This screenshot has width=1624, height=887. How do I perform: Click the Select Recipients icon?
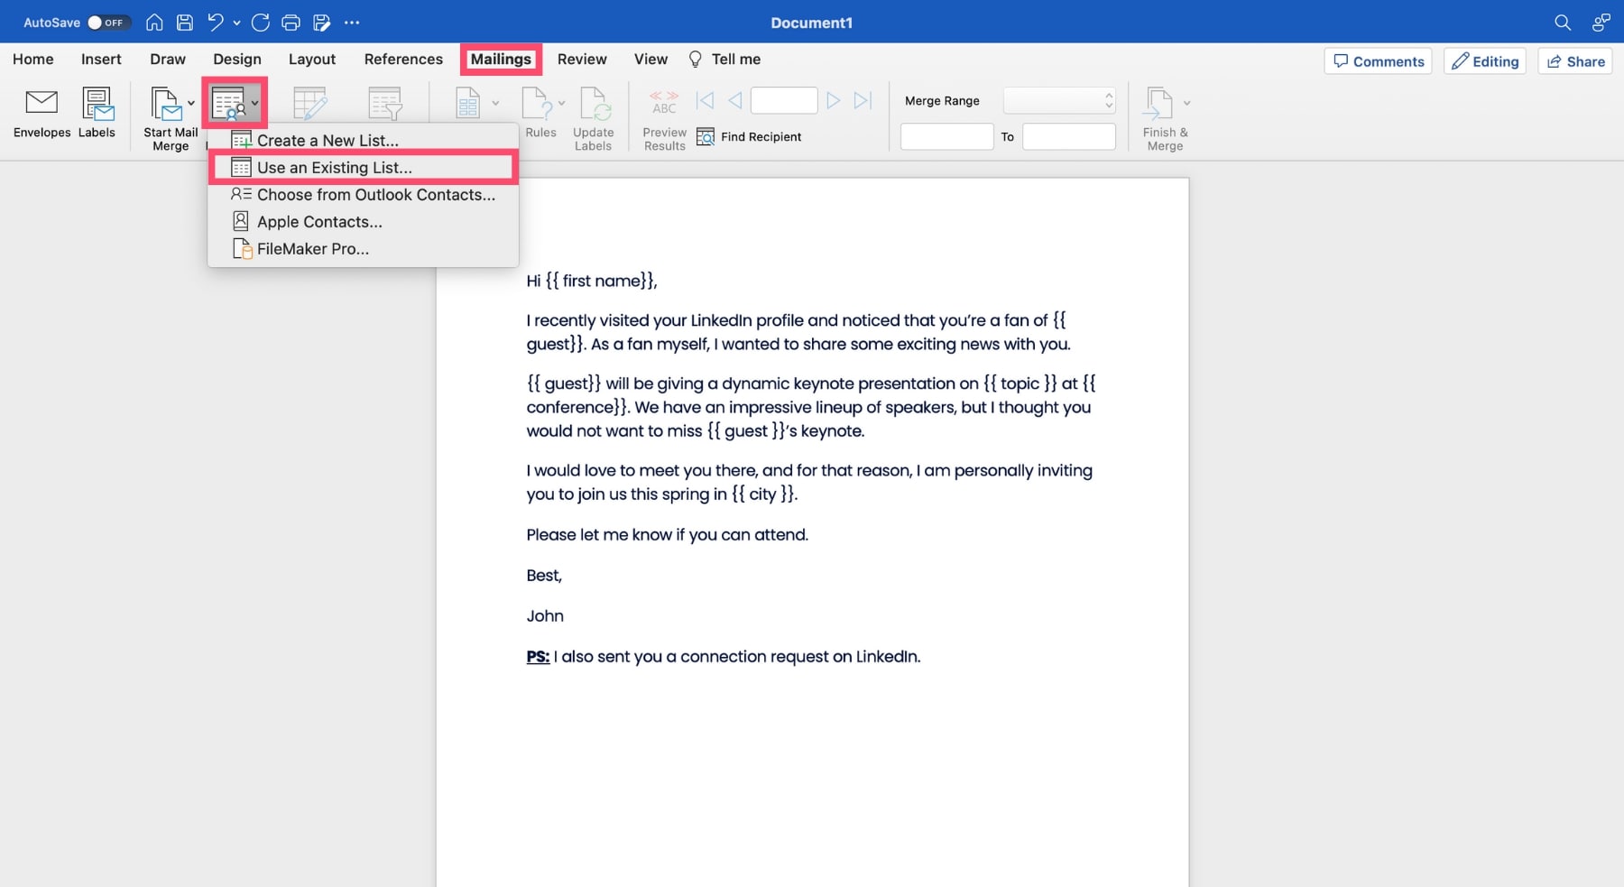point(228,104)
